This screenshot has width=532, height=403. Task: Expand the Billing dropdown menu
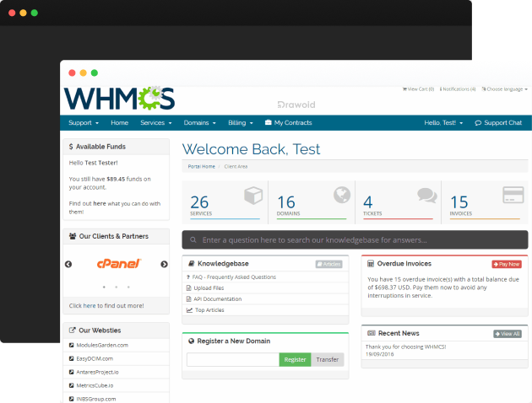[x=241, y=122]
